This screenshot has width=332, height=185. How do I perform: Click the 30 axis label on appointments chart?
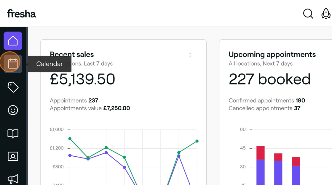(243, 167)
